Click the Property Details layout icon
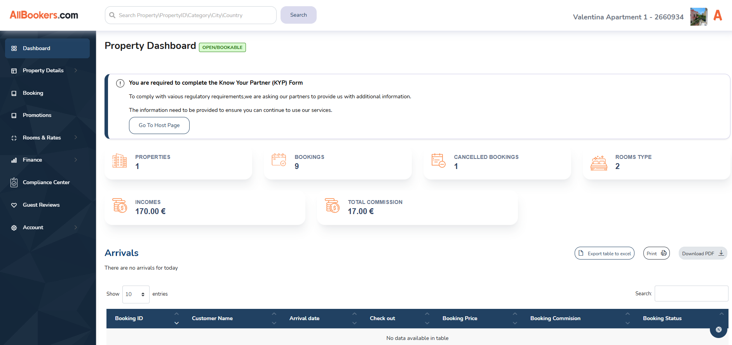The height and width of the screenshot is (345, 732). point(14,71)
